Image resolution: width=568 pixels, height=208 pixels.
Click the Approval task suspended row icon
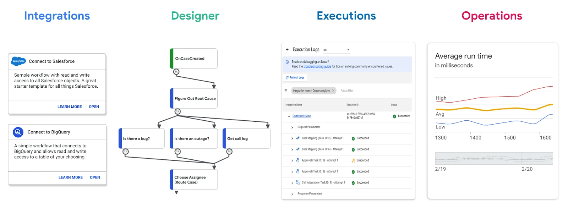click(297, 160)
